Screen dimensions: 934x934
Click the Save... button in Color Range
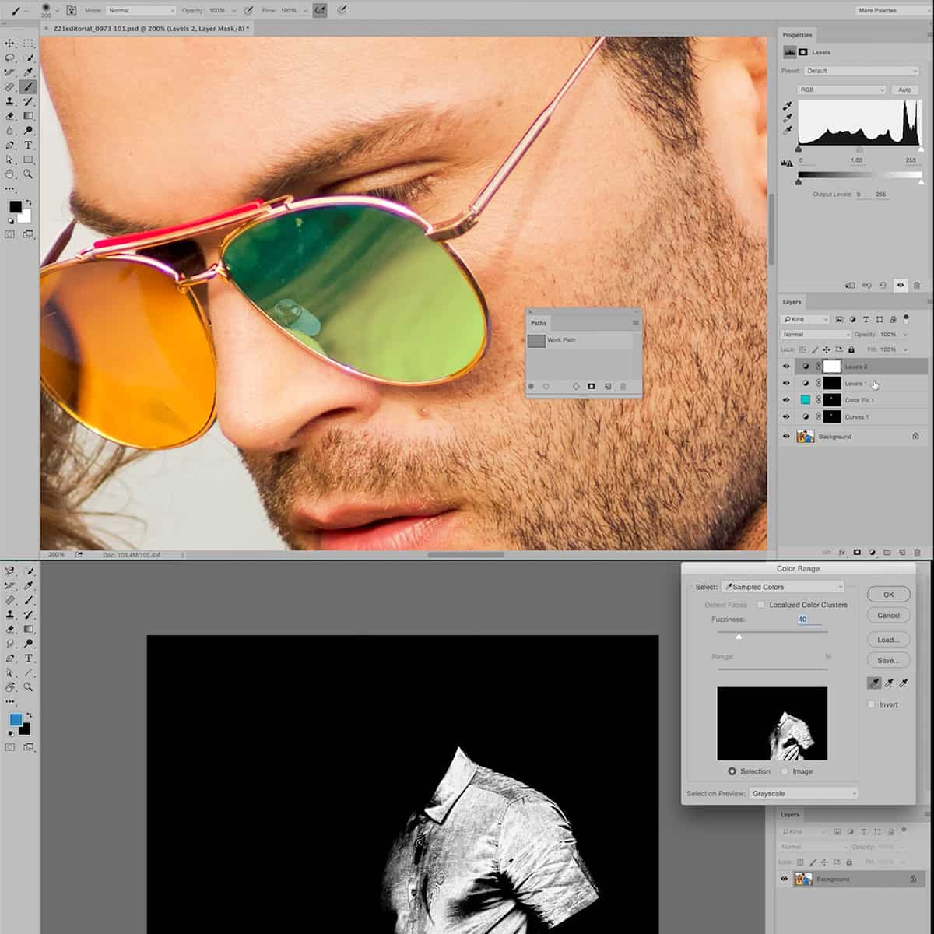pos(888,660)
